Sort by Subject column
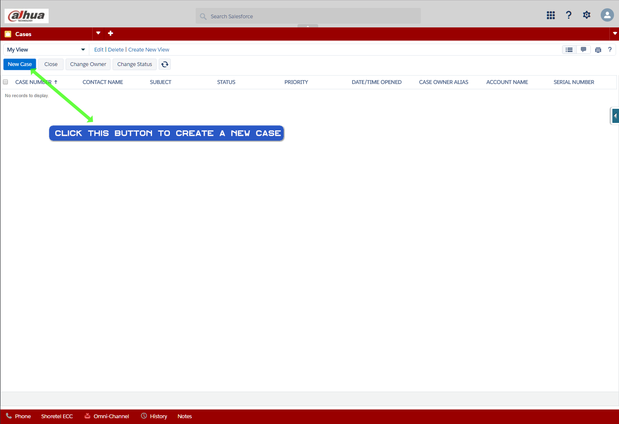The width and height of the screenshot is (619, 424). point(160,82)
